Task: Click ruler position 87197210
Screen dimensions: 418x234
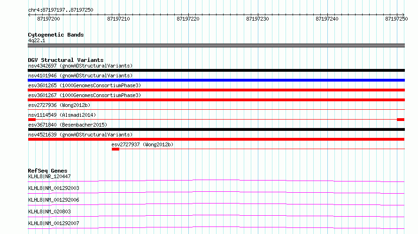Action: 118,19
